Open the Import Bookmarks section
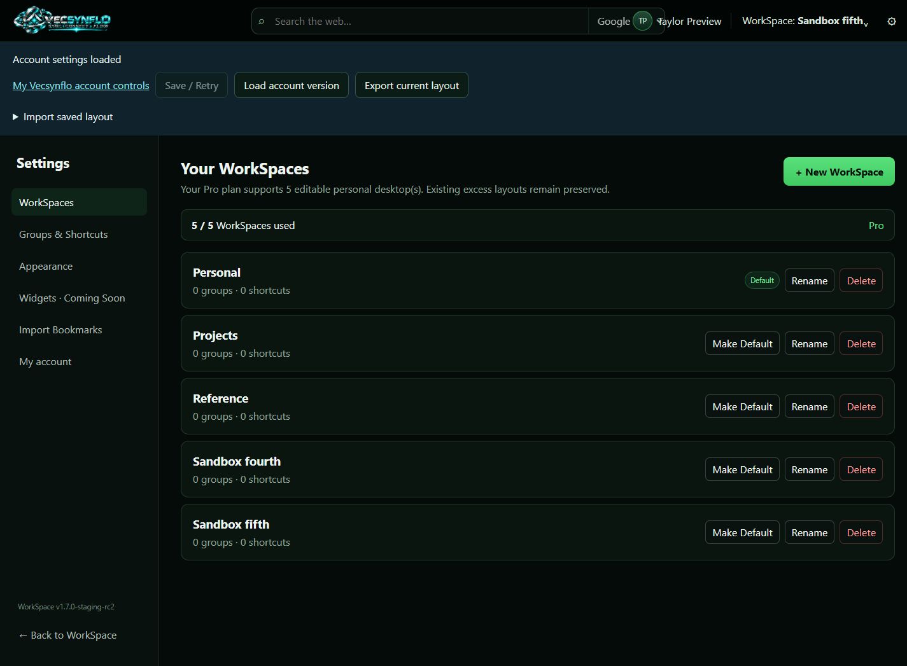 point(79,330)
